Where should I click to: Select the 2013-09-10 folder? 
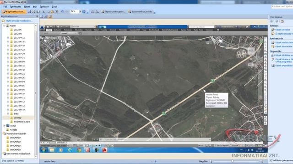(19, 94)
